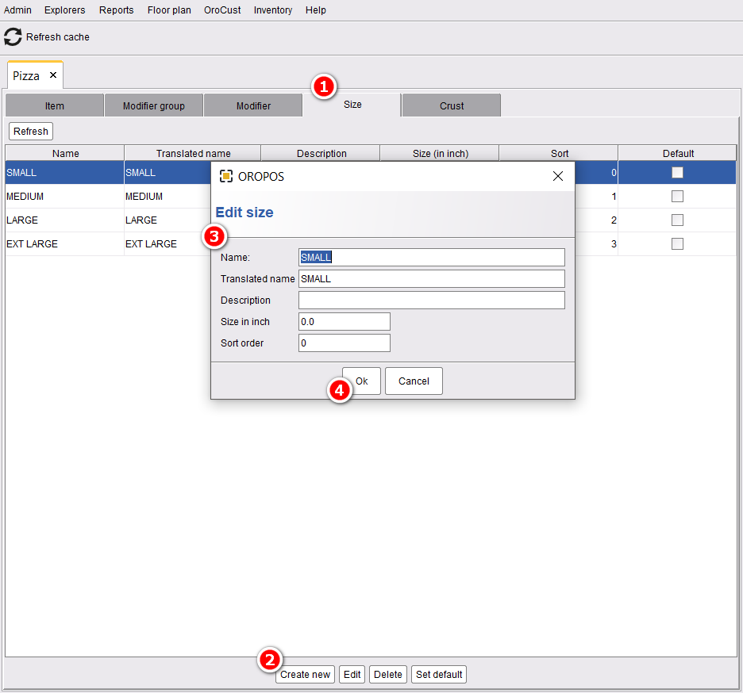The image size is (743, 693).
Task: Toggle Default checkbox for EXT LARGE row
Action: point(677,243)
